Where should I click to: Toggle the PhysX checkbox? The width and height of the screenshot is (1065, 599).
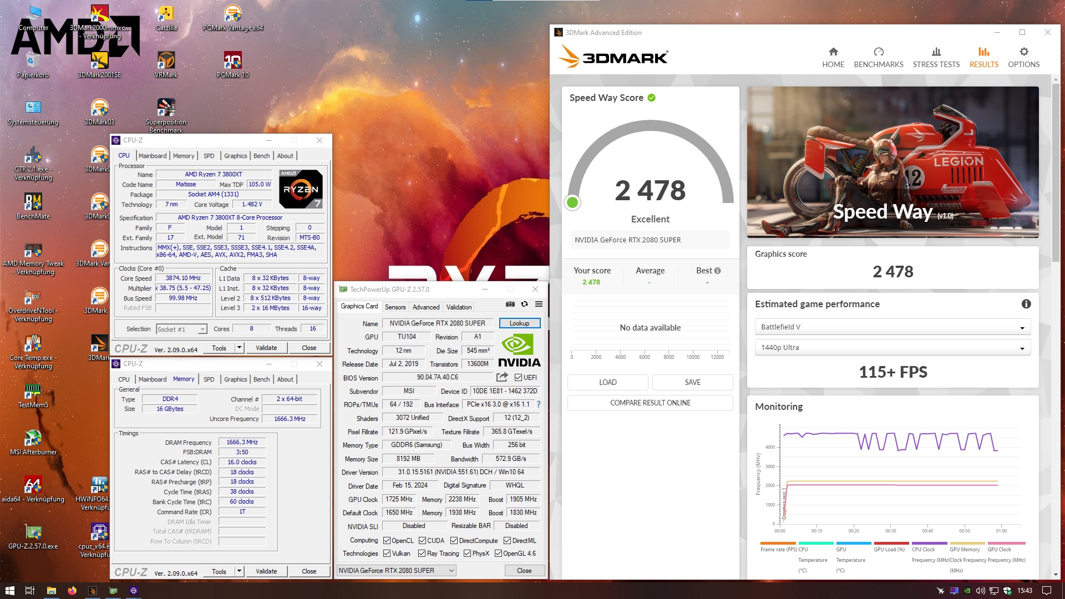468,554
